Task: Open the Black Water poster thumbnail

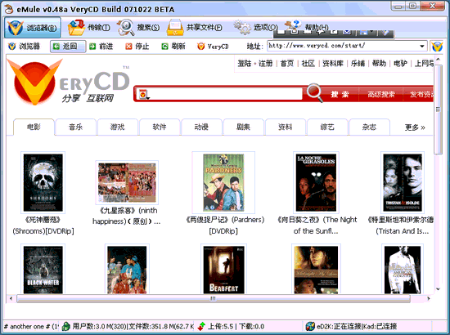Action: point(43,270)
